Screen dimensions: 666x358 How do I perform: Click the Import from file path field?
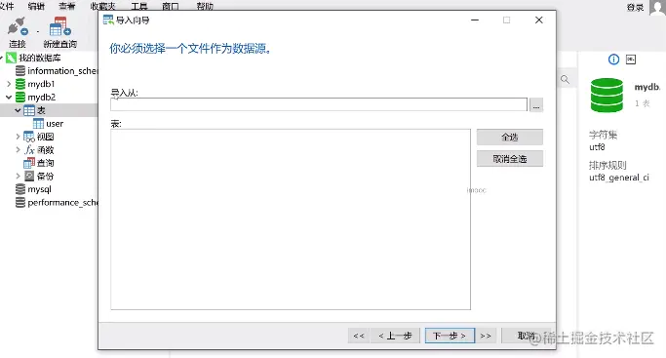[x=319, y=104]
